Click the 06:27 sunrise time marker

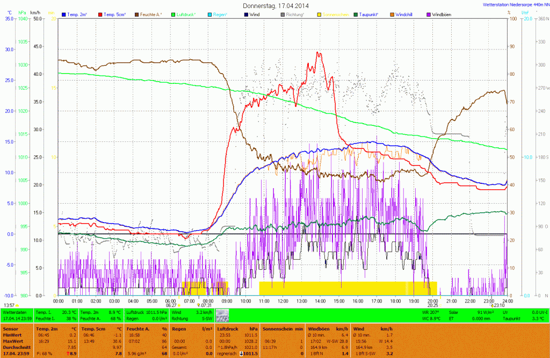pos(170,305)
